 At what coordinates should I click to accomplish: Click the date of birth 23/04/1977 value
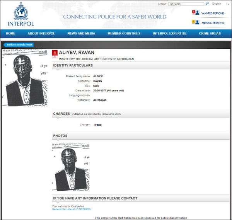[x=108, y=90]
